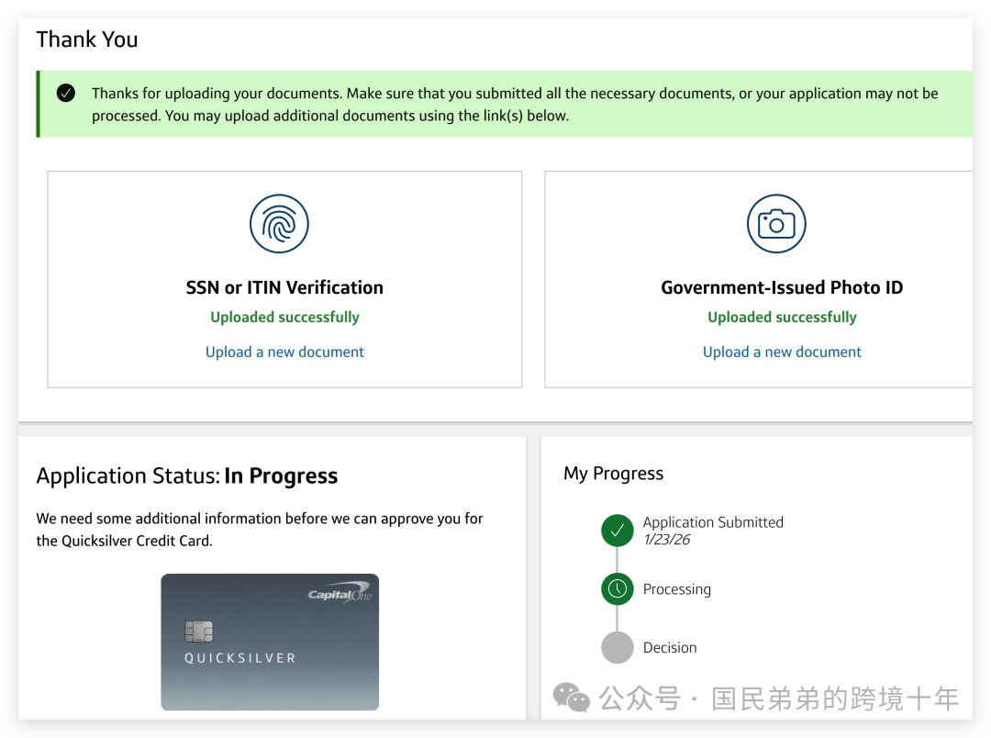The width and height of the screenshot is (991, 738).
Task: Click the Capital One logo on the card
Action: [x=340, y=593]
